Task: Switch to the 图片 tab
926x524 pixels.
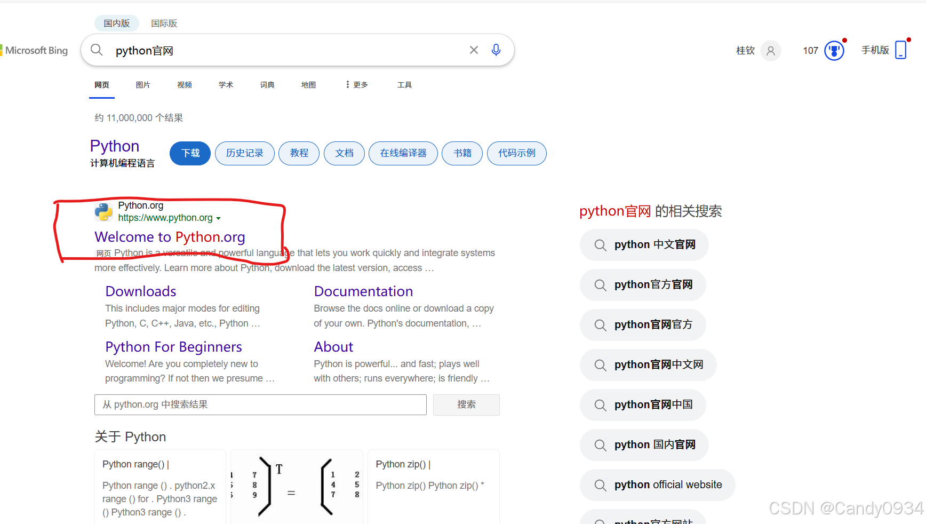Action: click(143, 84)
